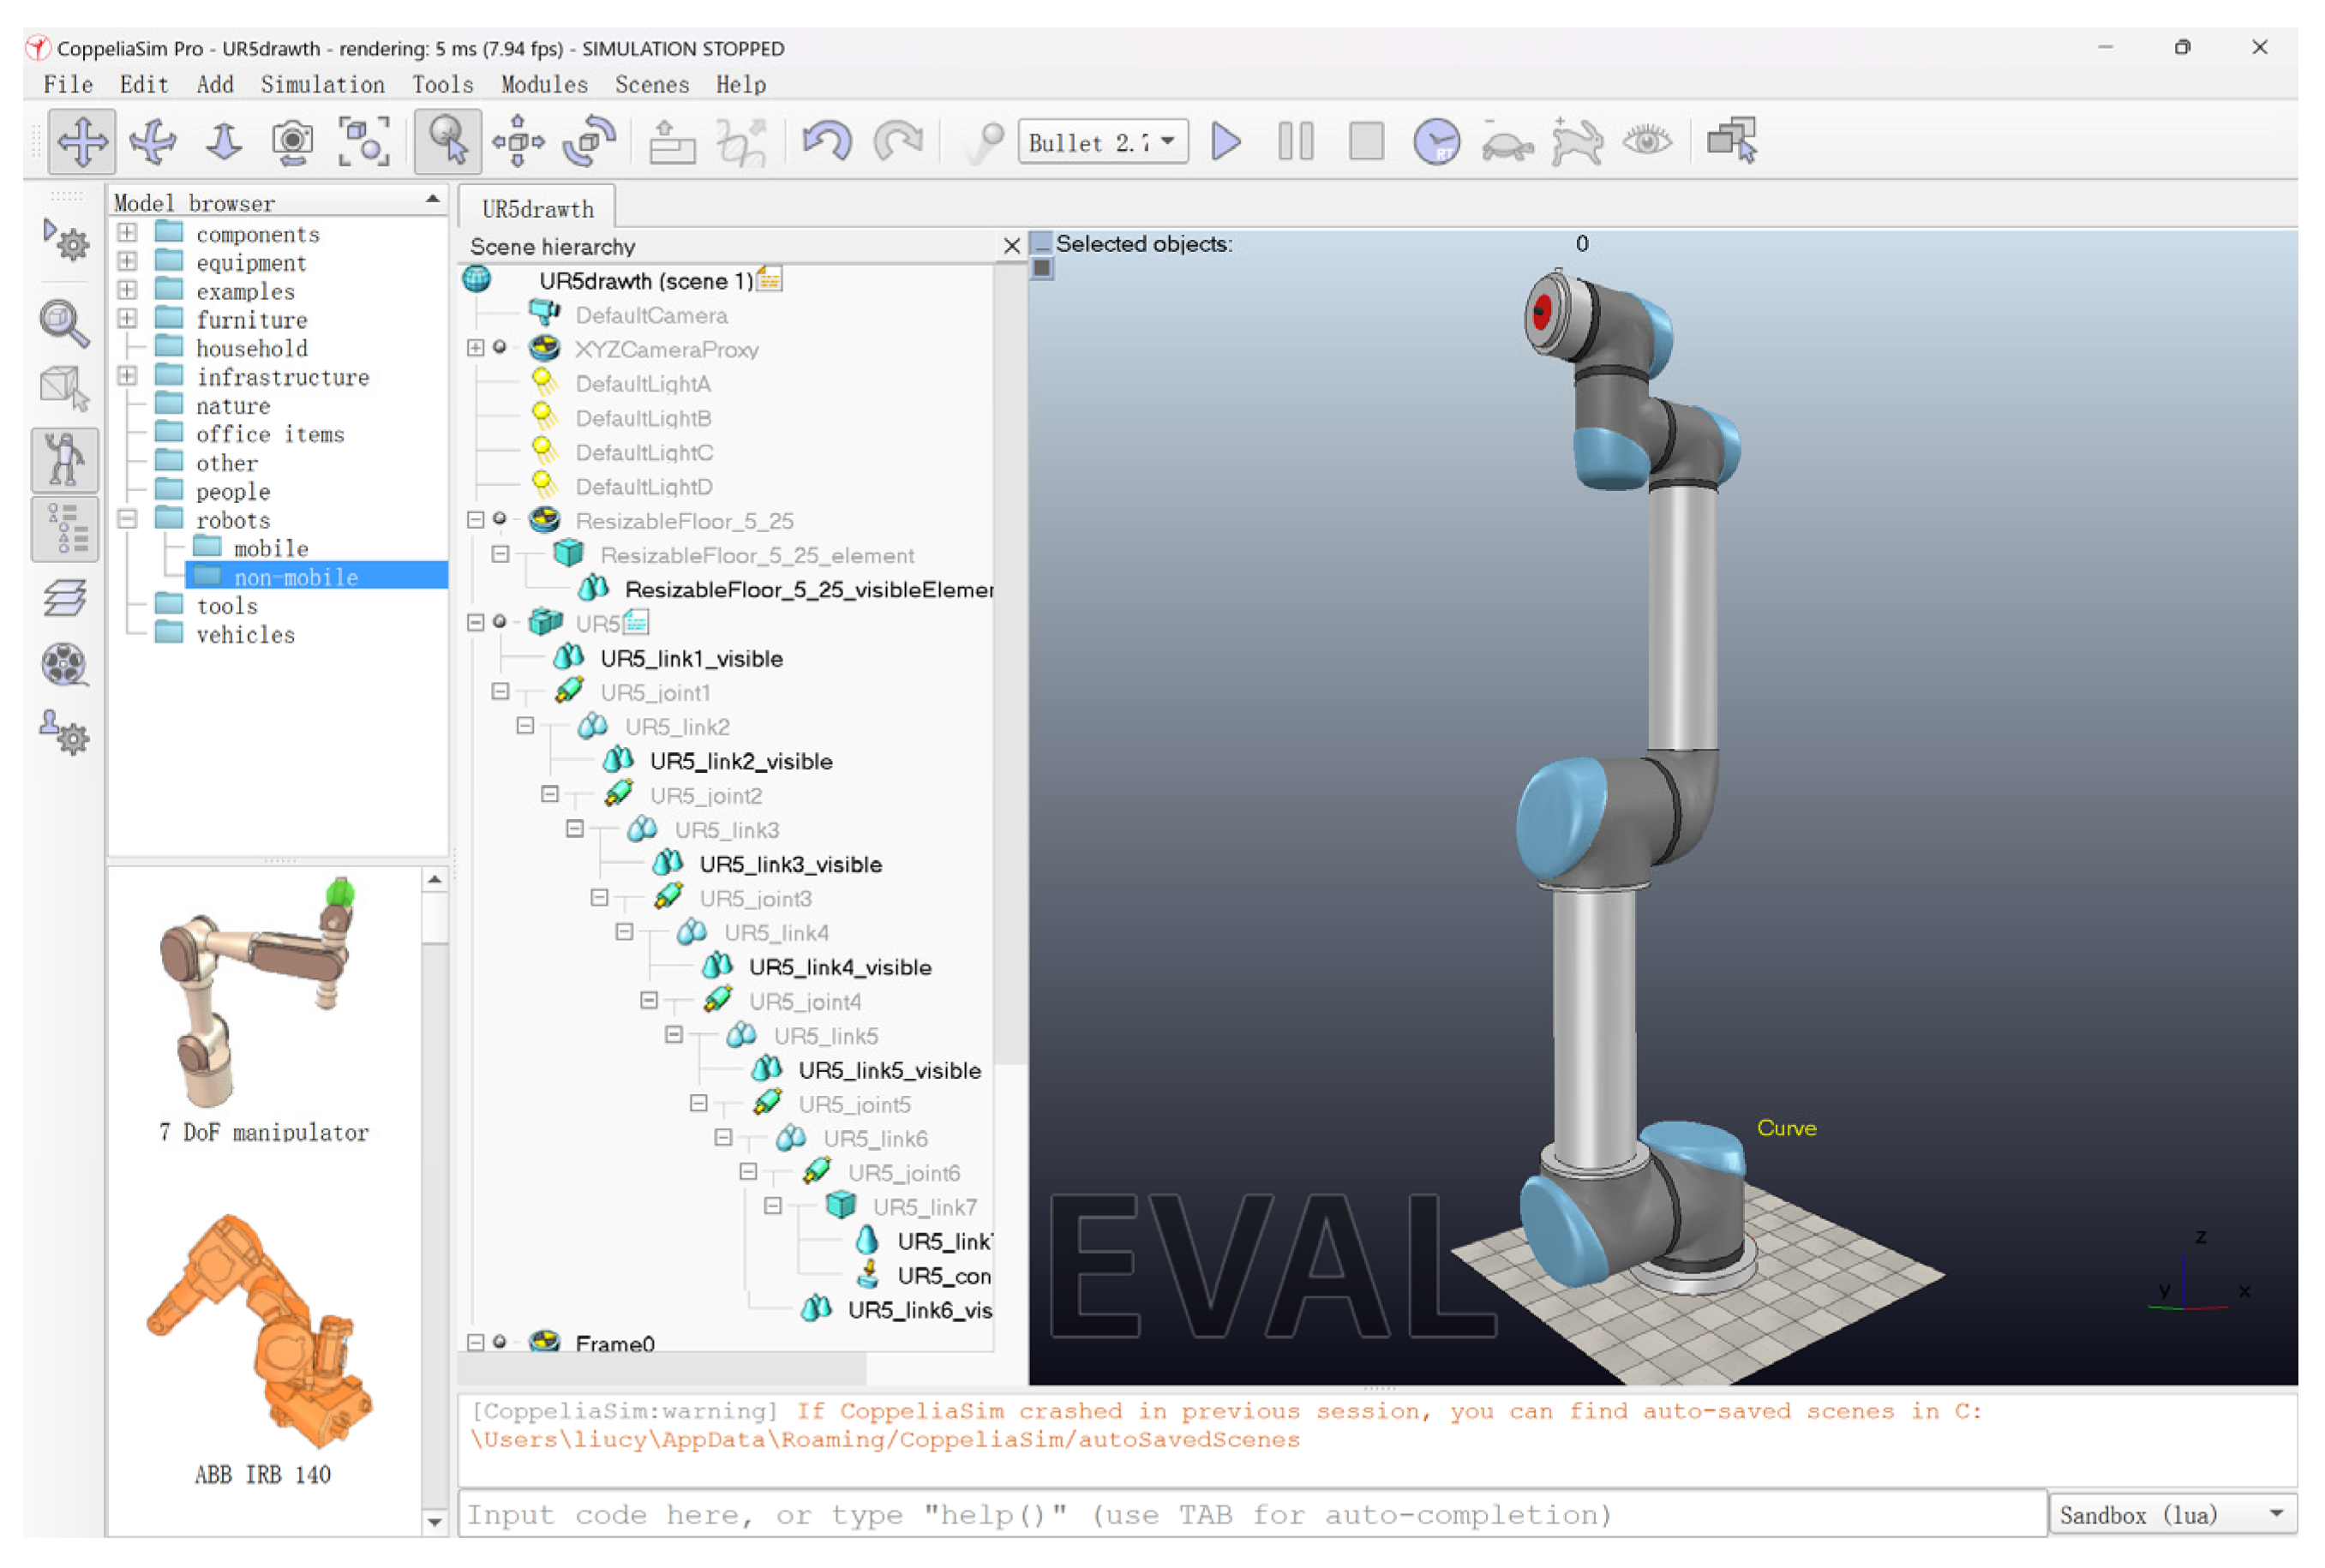Toggle the real-time mode clock icon
The width and height of the screenshot is (2325, 1568).
(1436, 141)
